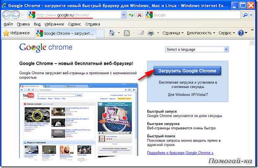Expand the Print options dropdown arrow
The width and height of the screenshot is (258, 168).
158,33
